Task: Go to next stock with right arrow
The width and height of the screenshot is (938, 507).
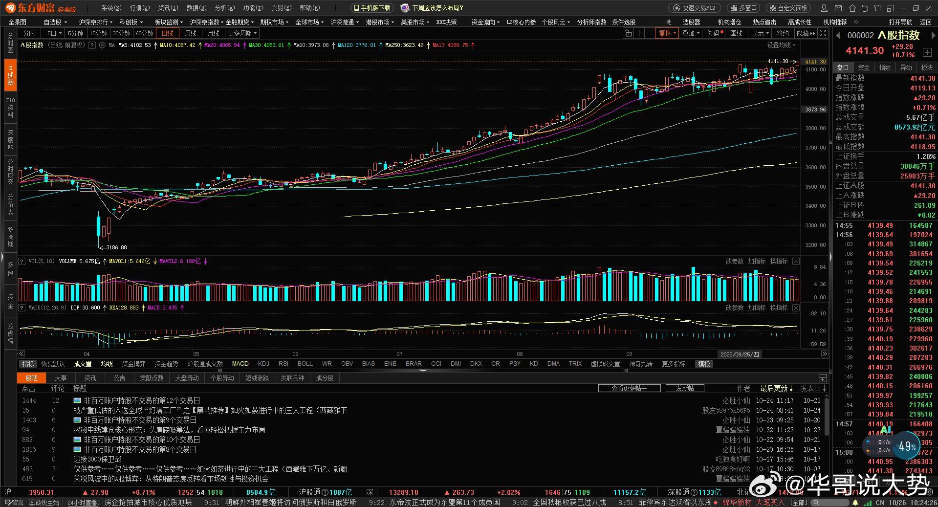Action: pos(933,35)
